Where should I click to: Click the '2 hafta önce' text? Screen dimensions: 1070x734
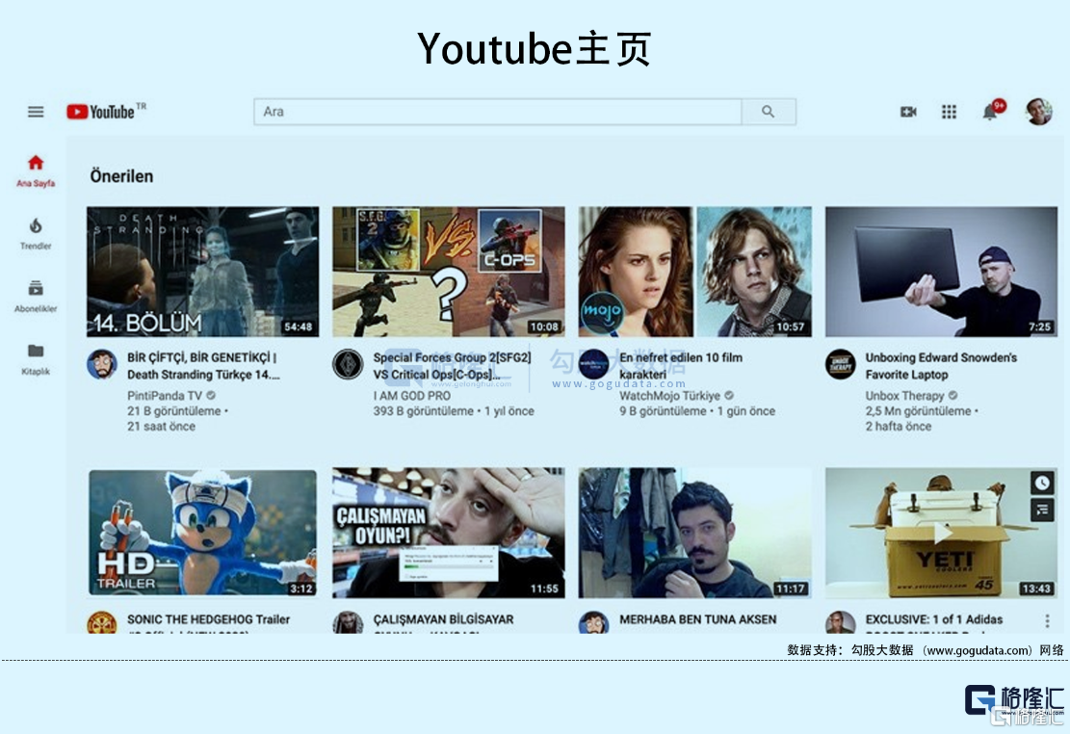coord(898,426)
